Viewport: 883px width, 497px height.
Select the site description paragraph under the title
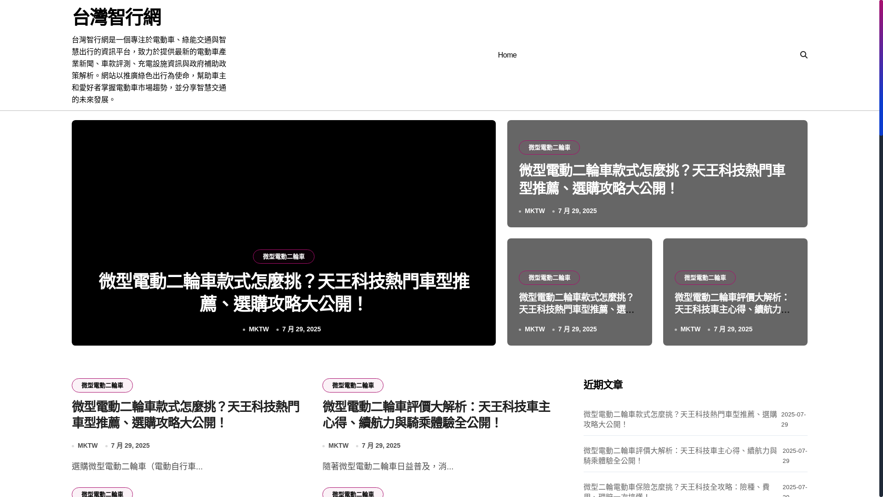pos(149,69)
